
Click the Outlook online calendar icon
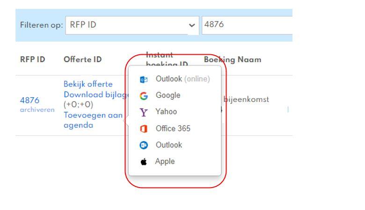pyautogui.click(x=144, y=80)
